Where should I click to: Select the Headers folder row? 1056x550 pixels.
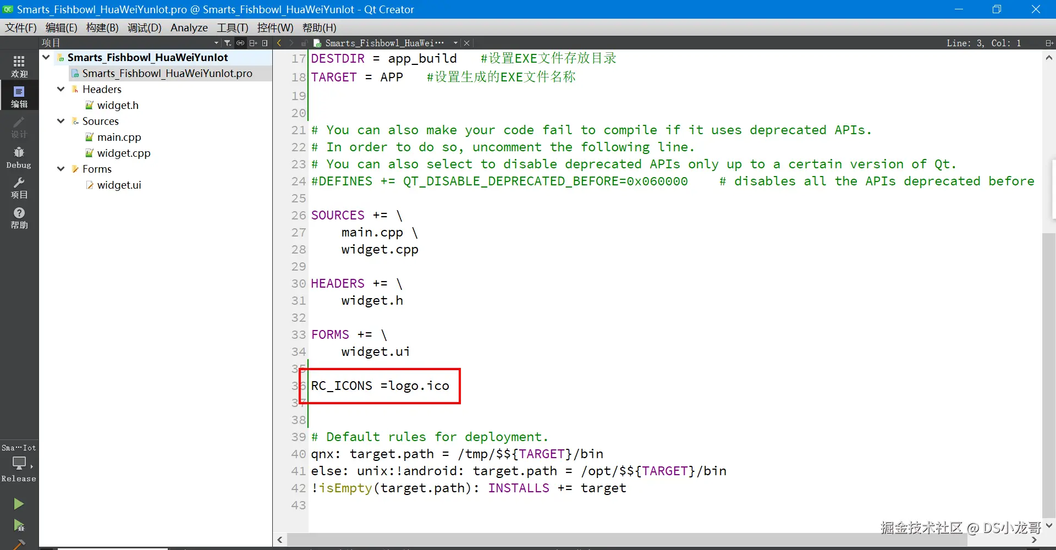102,89
